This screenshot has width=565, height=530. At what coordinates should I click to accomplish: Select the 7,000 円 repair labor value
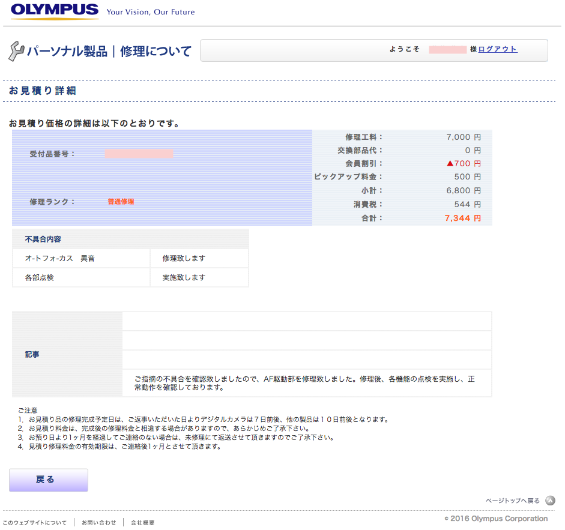(464, 137)
